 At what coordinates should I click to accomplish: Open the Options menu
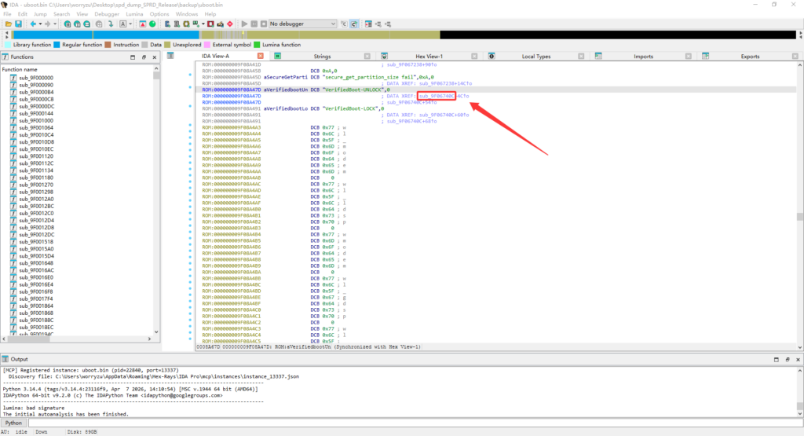[x=159, y=14]
